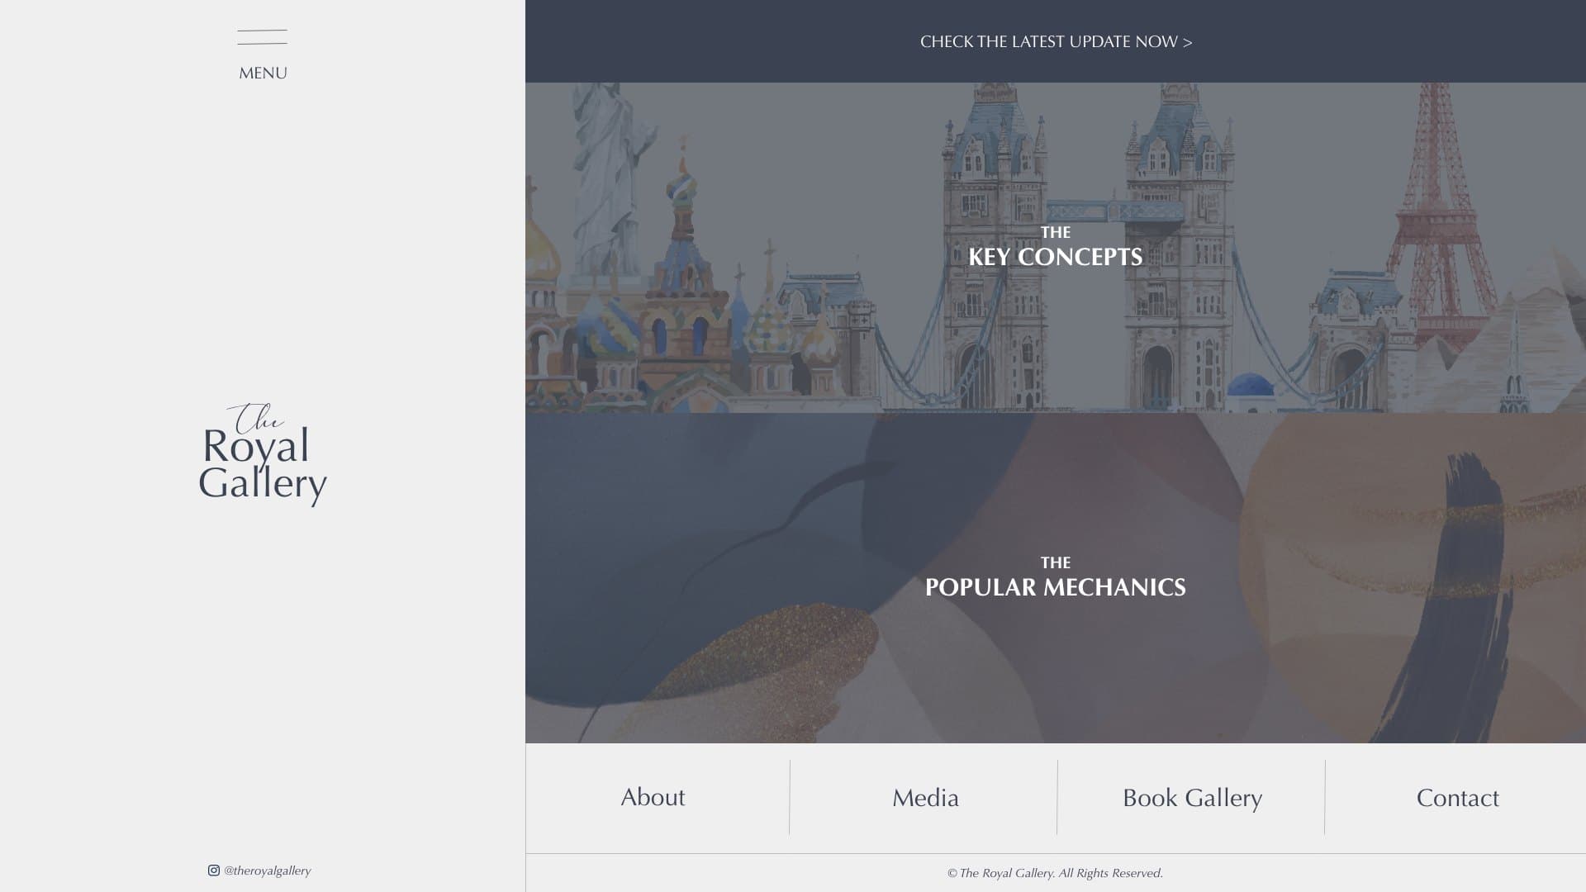Open The Key Concepts heading
Viewport: 1586px width, 892px height.
click(1056, 247)
